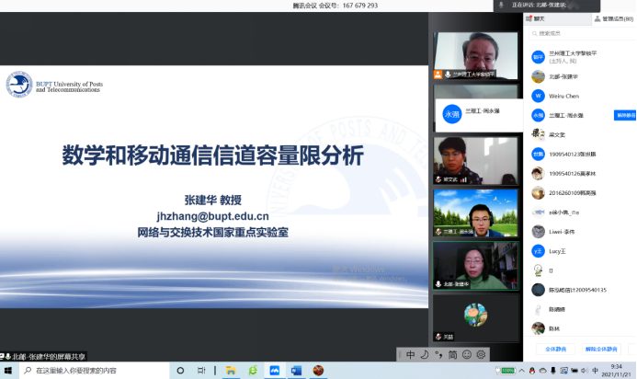Open the IME emoji smiley panel

coord(467,354)
